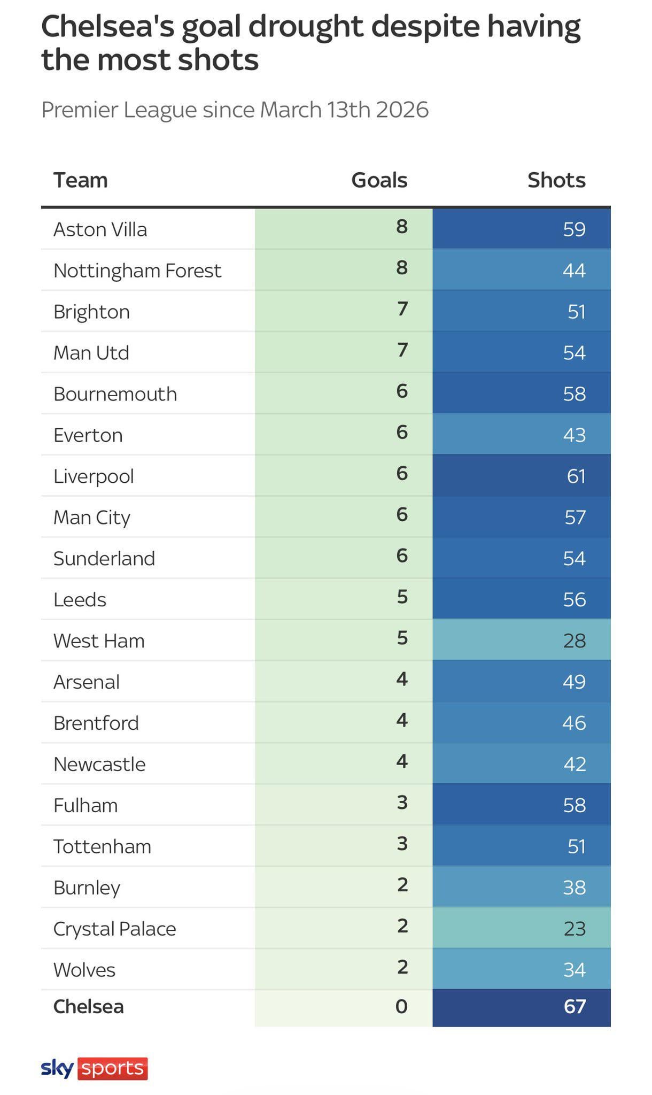Click the chart headline about Chelsea's drought

coord(311,43)
